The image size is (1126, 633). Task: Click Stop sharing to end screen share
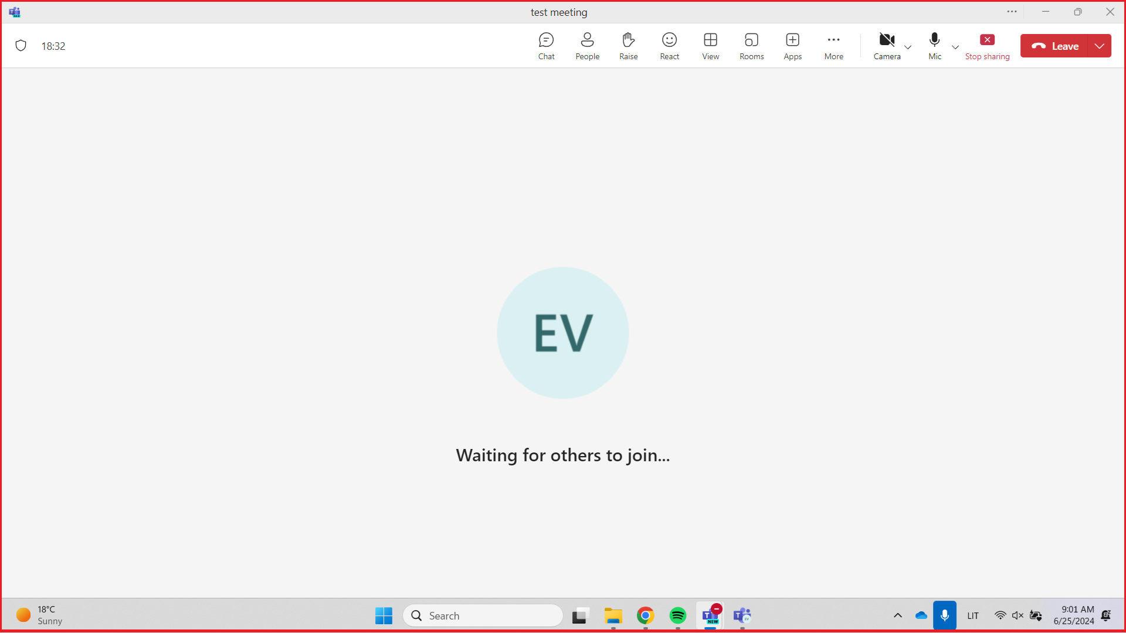988,46
